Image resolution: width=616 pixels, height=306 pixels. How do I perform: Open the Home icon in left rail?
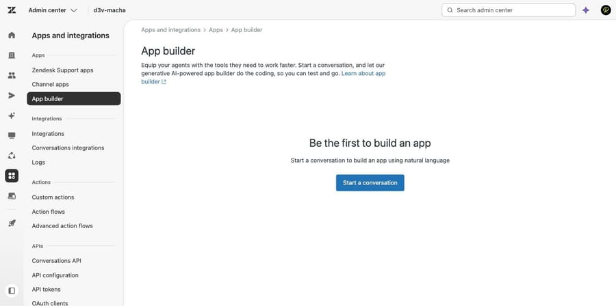point(12,36)
